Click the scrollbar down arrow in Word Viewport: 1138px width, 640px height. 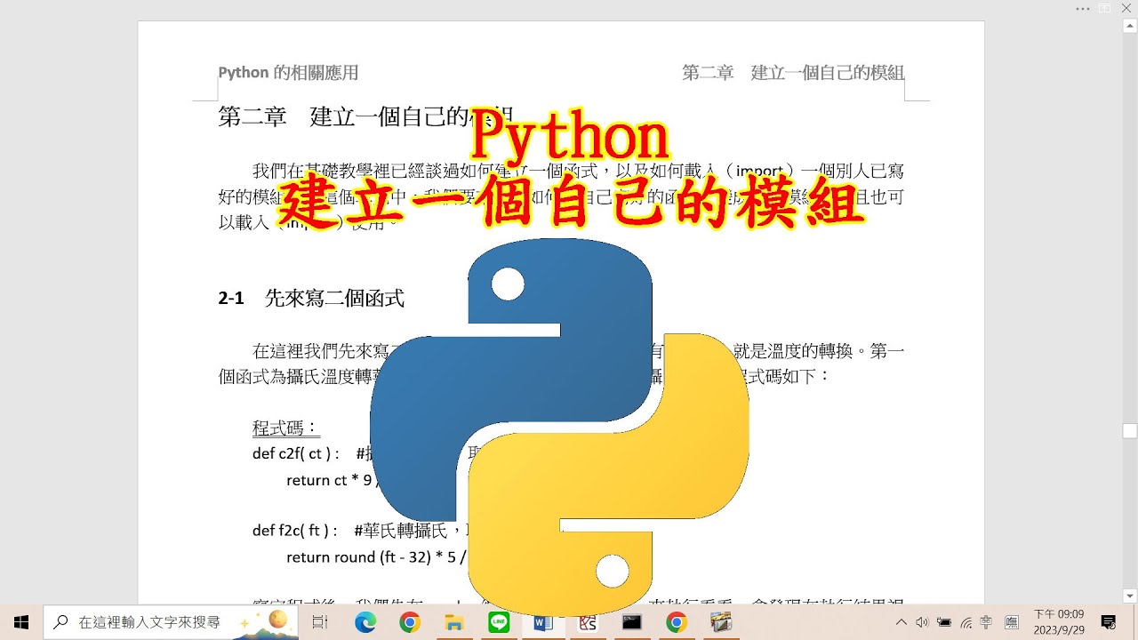point(1130,596)
